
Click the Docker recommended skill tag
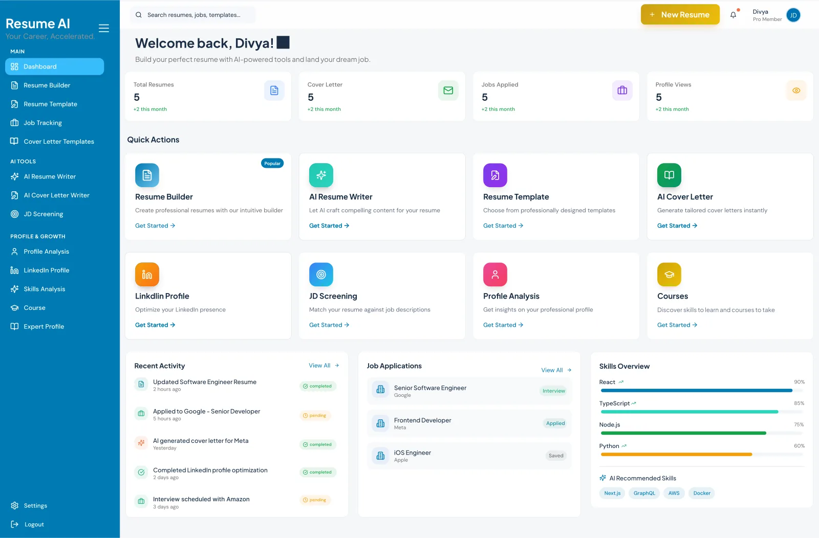pyautogui.click(x=702, y=494)
